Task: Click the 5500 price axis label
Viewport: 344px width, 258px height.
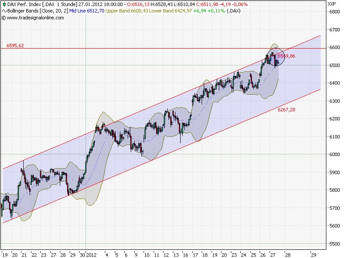Action: pyautogui.click(x=335, y=244)
